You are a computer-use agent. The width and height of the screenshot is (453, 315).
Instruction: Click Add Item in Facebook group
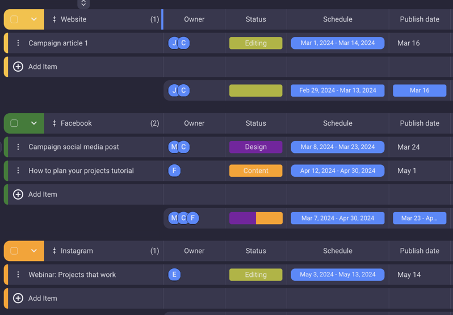tap(43, 194)
